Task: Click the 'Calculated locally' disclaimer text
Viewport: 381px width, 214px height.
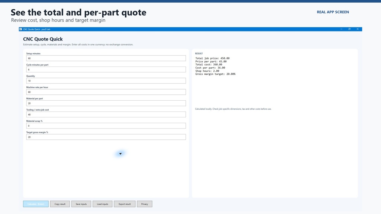Action: point(233,109)
